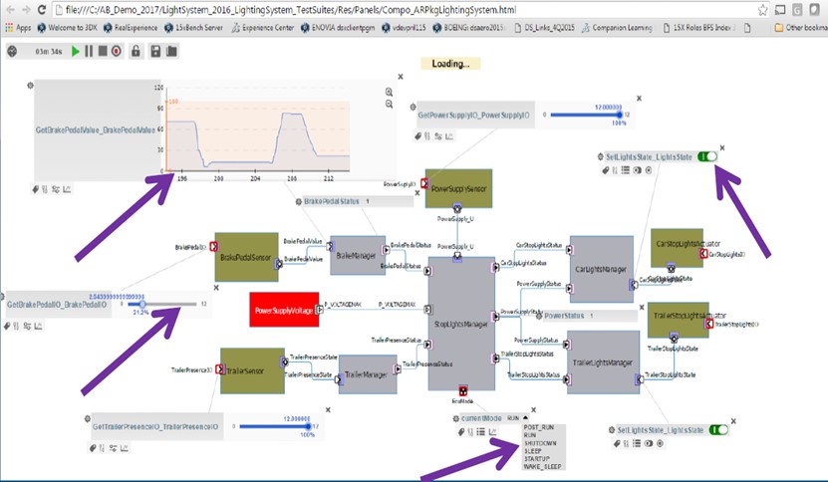Open the Welcome to 3DX bookmark
Image resolution: width=828 pixels, height=482 pixels.
68,28
